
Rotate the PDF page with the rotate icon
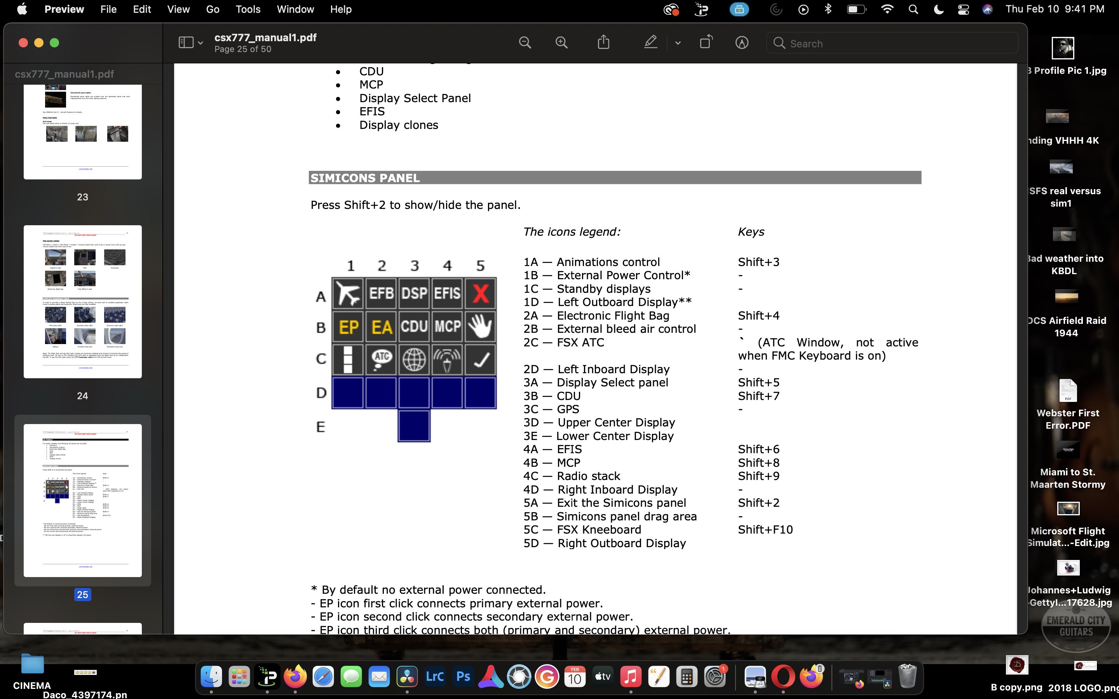706,42
